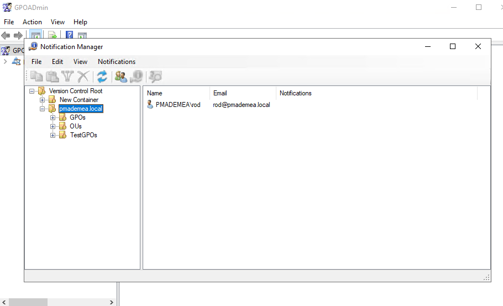Screen dimensions: 503x306
Task: Collapse the Version Control Root node
Action: point(32,91)
